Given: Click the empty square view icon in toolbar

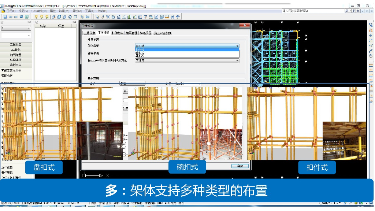Looking at the screenshot, I should click(x=75, y=17).
